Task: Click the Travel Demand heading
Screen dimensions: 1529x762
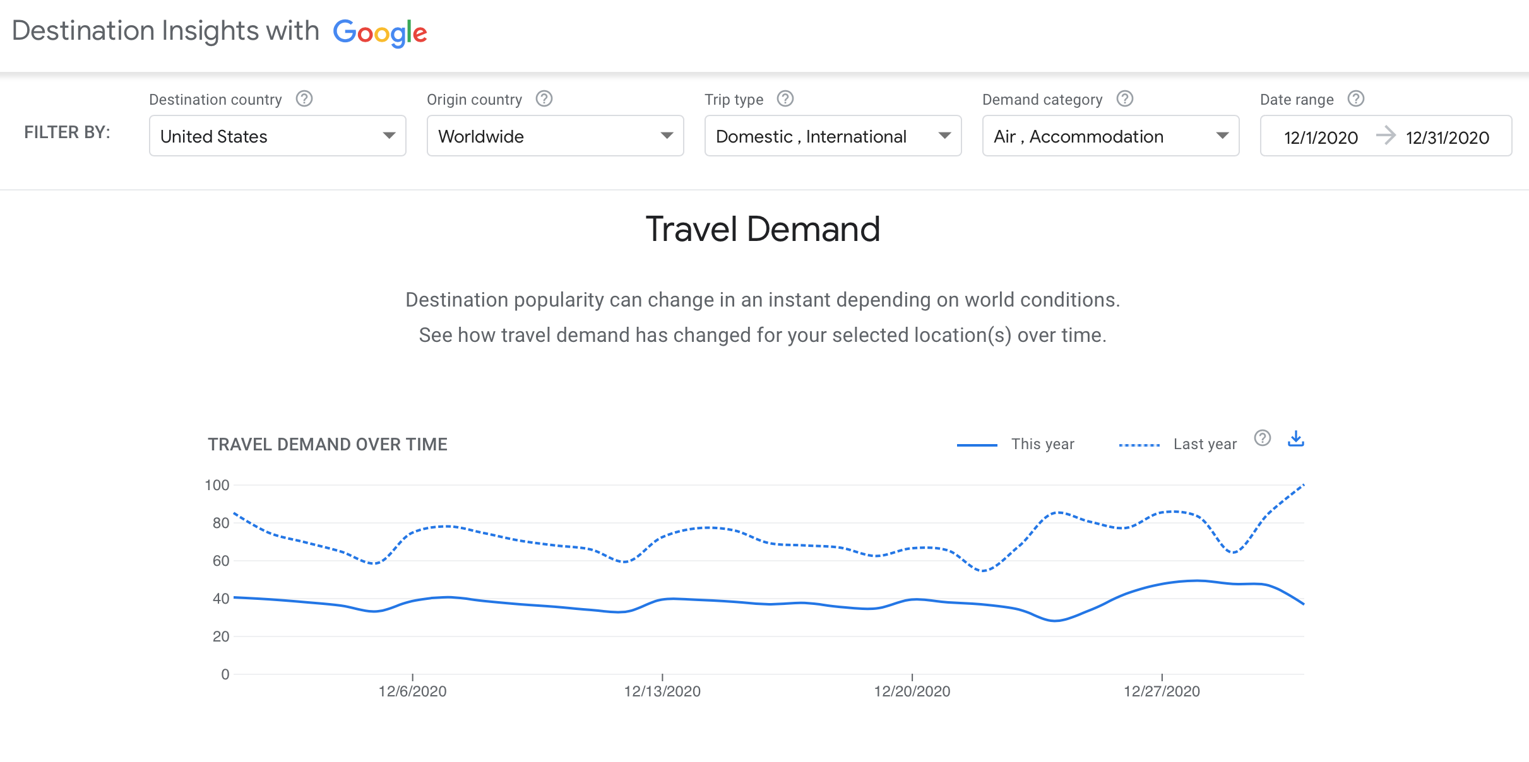Action: [763, 229]
